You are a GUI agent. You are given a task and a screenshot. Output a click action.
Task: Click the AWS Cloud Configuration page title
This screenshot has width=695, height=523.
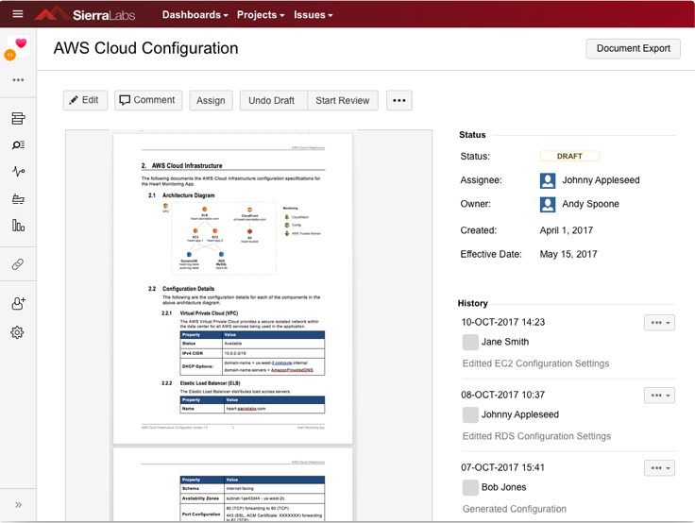(x=145, y=48)
